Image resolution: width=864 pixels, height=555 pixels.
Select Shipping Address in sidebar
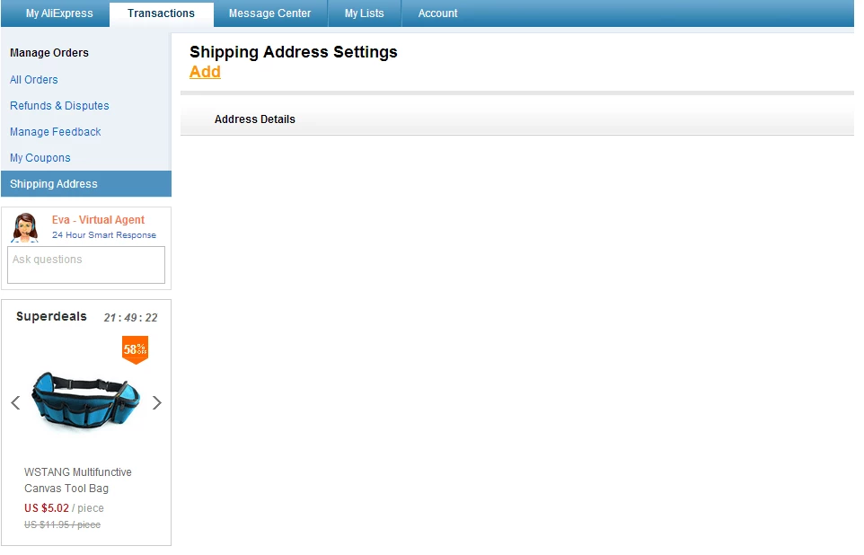[x=54, y=184]
